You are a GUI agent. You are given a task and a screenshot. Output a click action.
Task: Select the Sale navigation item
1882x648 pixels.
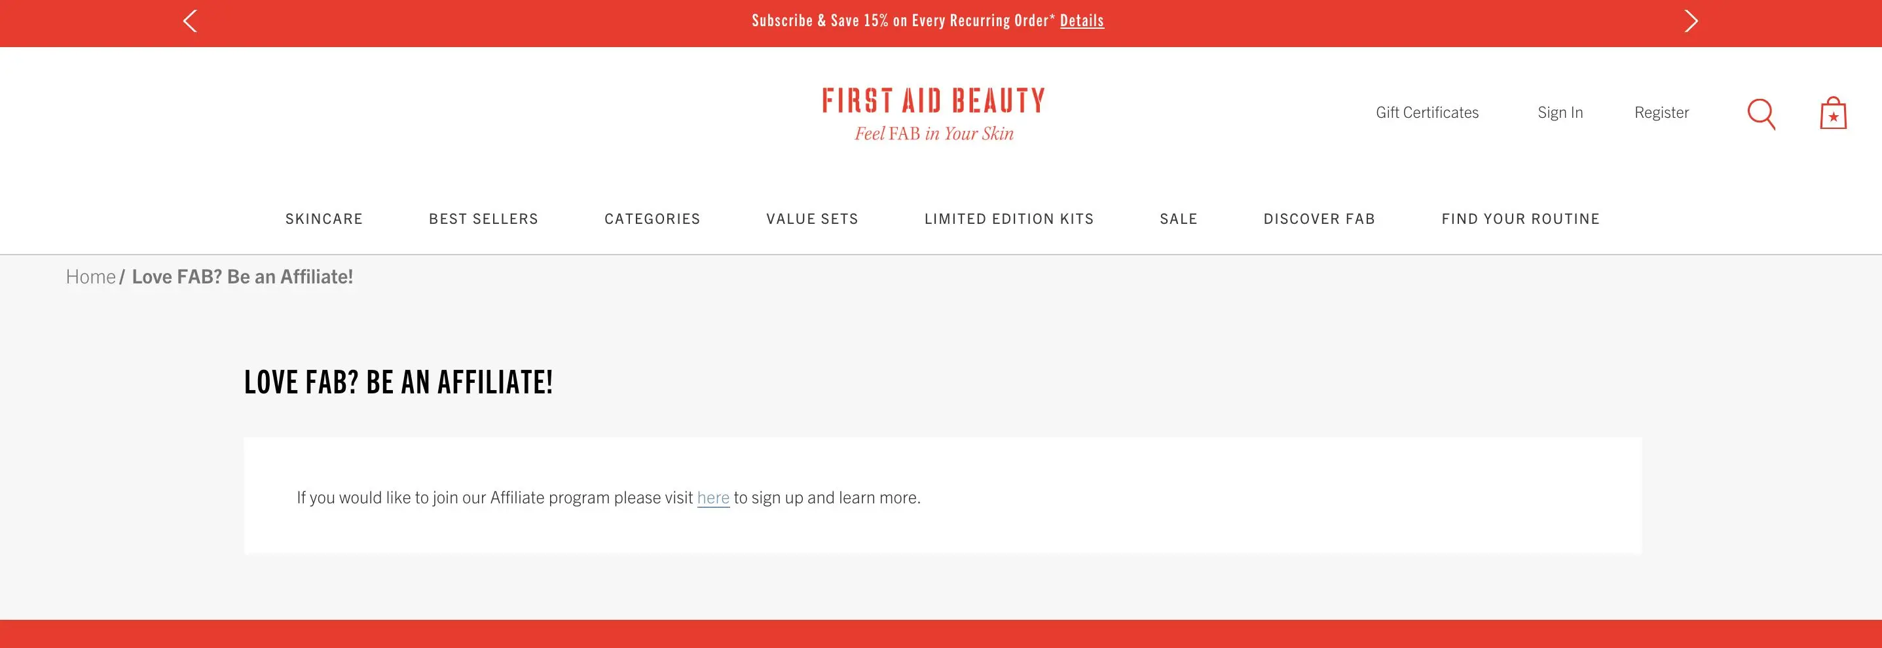click(1177, 219)
